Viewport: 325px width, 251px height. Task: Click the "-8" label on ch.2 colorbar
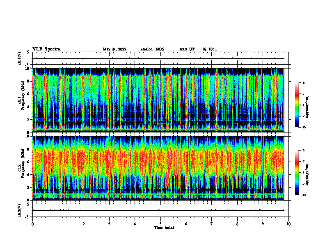[303, 173]
